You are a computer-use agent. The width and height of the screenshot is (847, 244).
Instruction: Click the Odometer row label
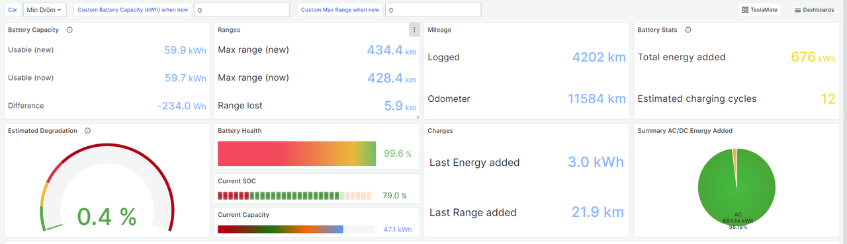click(449, 99)
